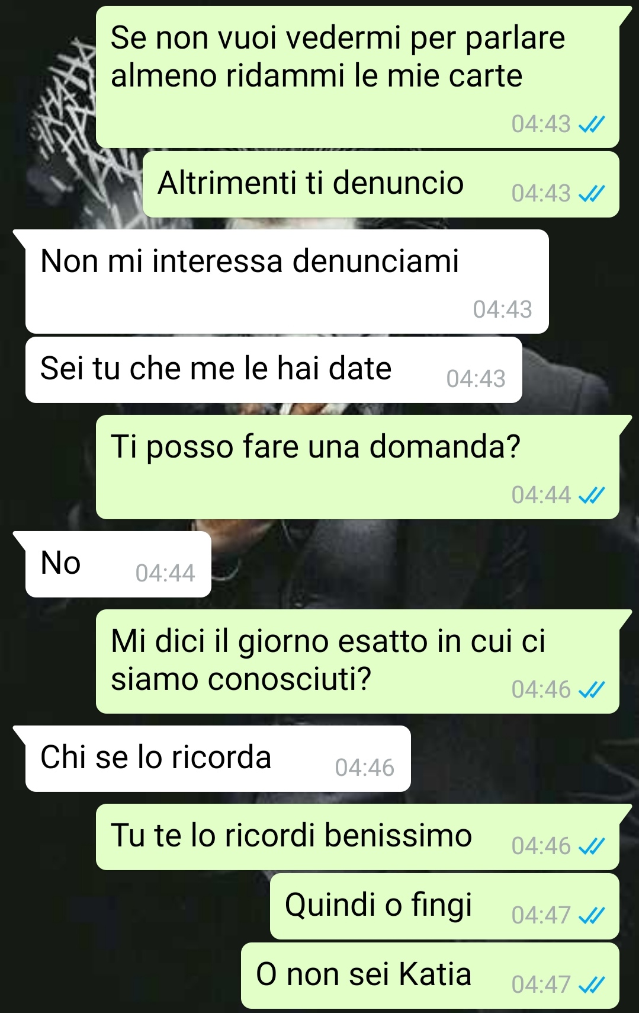Viewport: 639px width, 1013px height.
Task: Click read ticks on 'O non sei Katia'
Action: 591,985
